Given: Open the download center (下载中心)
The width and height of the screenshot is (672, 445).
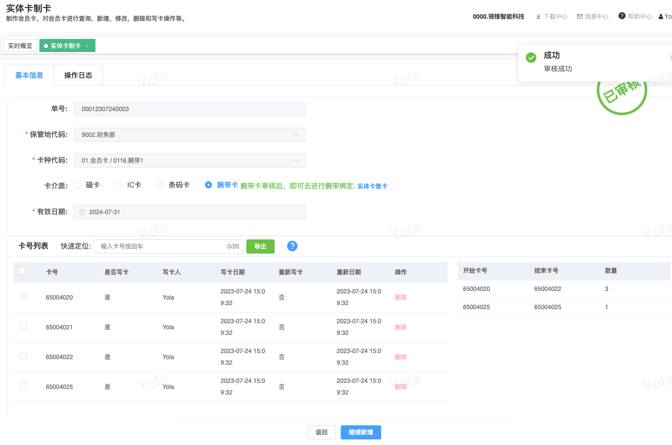Looking at the screenshot, I should tap(551, 17).
